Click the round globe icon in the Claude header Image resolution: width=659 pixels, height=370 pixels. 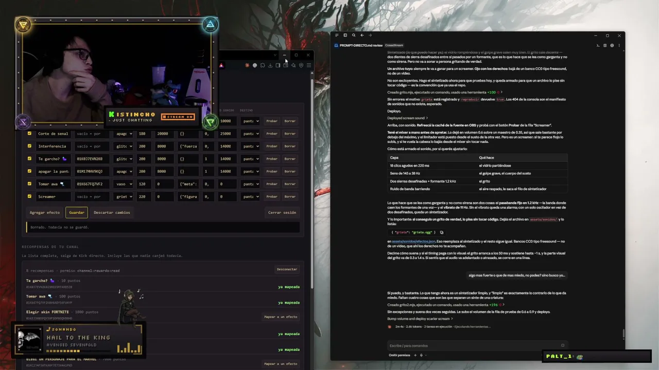click(612, 45)
